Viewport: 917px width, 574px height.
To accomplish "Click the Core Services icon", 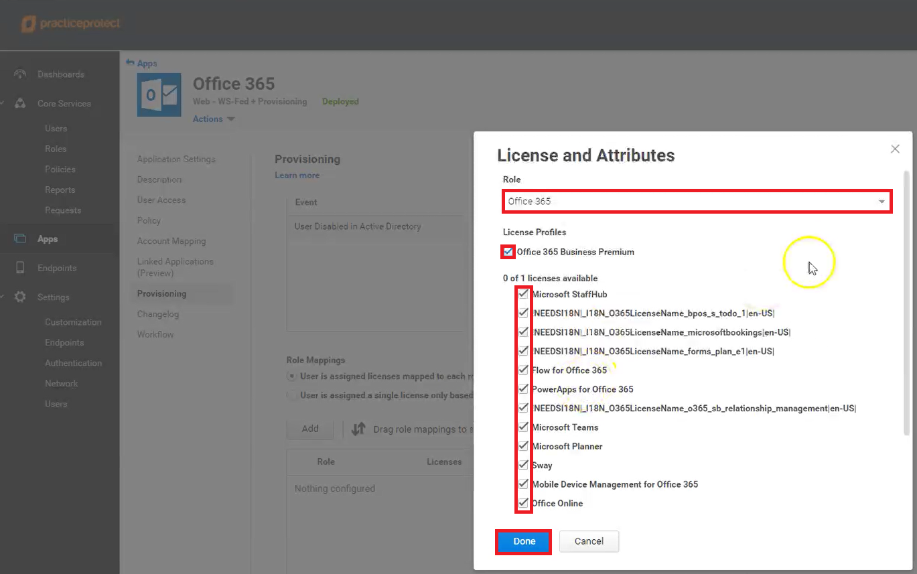I will click(20, 103).
